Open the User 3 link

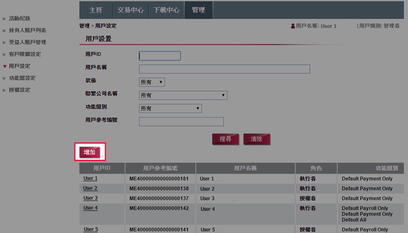tap(90, 198)
